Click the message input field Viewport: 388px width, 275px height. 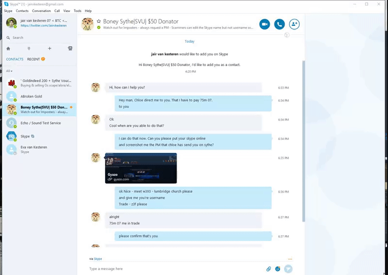tap(176, 269)
